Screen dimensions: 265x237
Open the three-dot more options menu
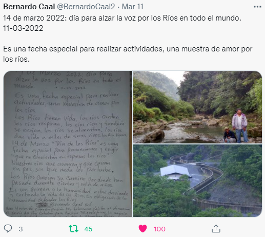point(257,7)
